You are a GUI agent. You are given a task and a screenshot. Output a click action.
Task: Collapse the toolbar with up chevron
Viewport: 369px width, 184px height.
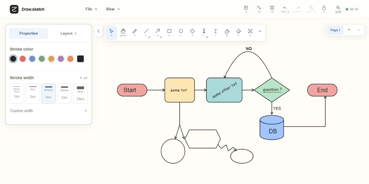[x=260, y=31]
